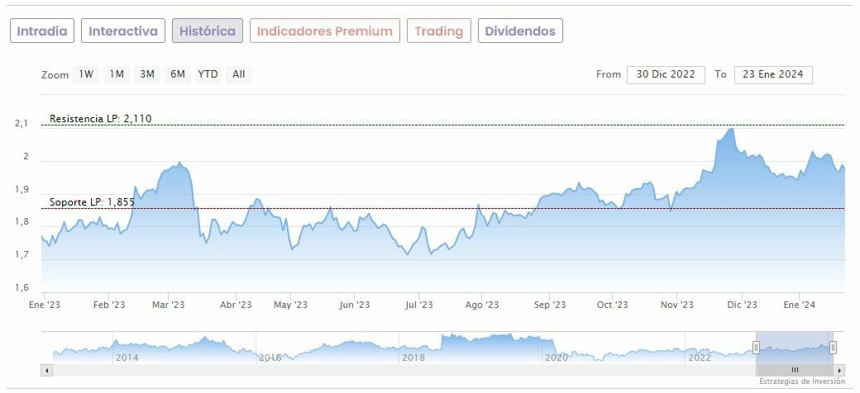Click the navigator right range handle
Screen dimensions: 860x393
(x=833, y=347)
